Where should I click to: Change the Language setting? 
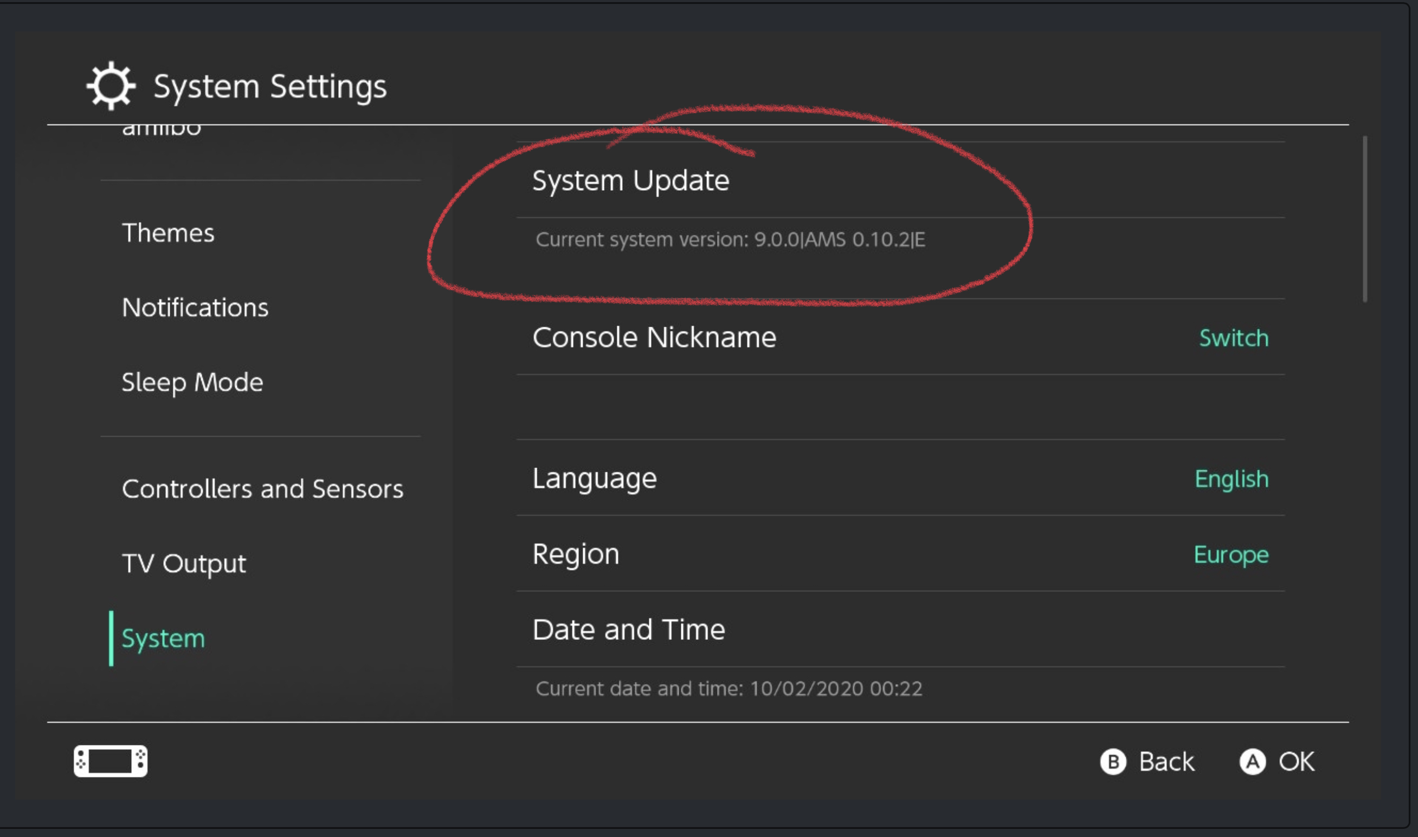coord(900,478)
